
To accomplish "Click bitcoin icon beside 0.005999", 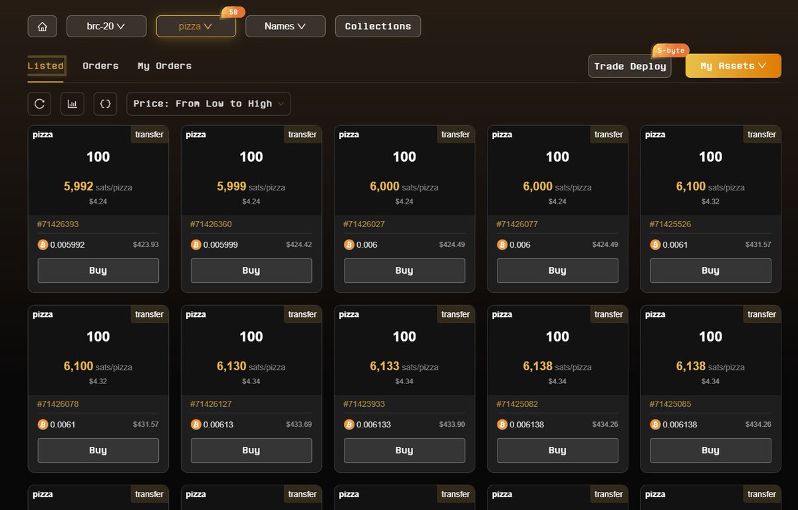I will (x=196, y=245).
